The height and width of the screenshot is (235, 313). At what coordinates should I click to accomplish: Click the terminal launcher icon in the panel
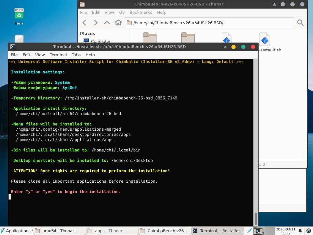[x=258, y=231]
